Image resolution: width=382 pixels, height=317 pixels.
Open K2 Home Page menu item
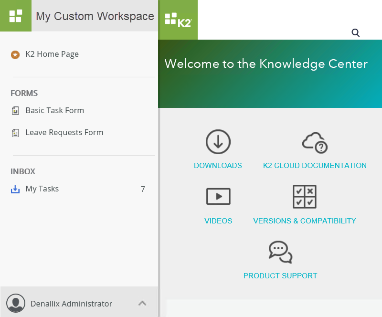(x=52, y=54)
